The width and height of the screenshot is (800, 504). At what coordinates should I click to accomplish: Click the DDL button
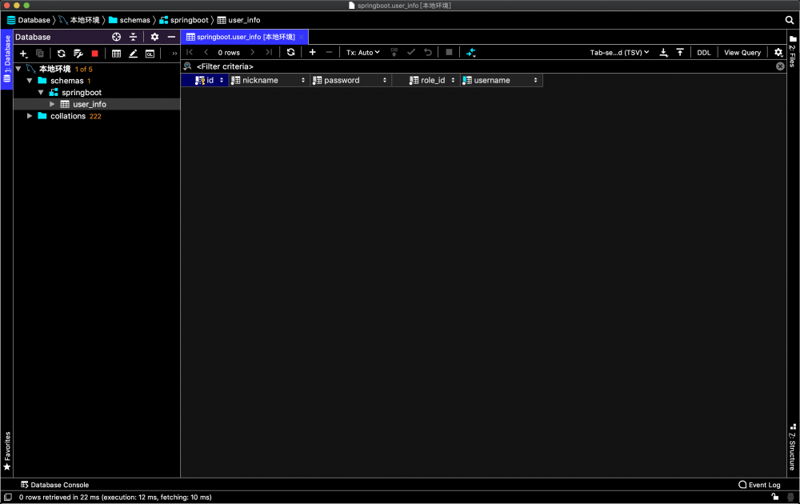pyautogui.click(x=703, y=53)
